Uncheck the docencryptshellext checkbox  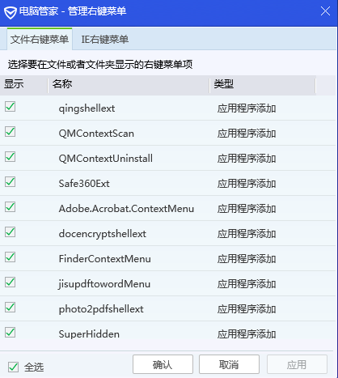click(x=10, y=232)
